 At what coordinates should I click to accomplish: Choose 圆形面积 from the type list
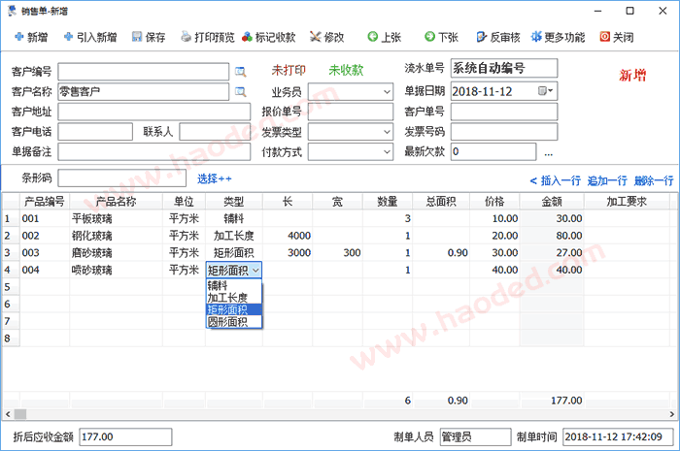coord(234,322)
